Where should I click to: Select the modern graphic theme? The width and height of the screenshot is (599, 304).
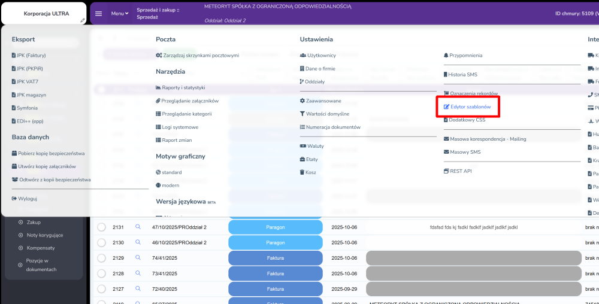pos(170,186)
